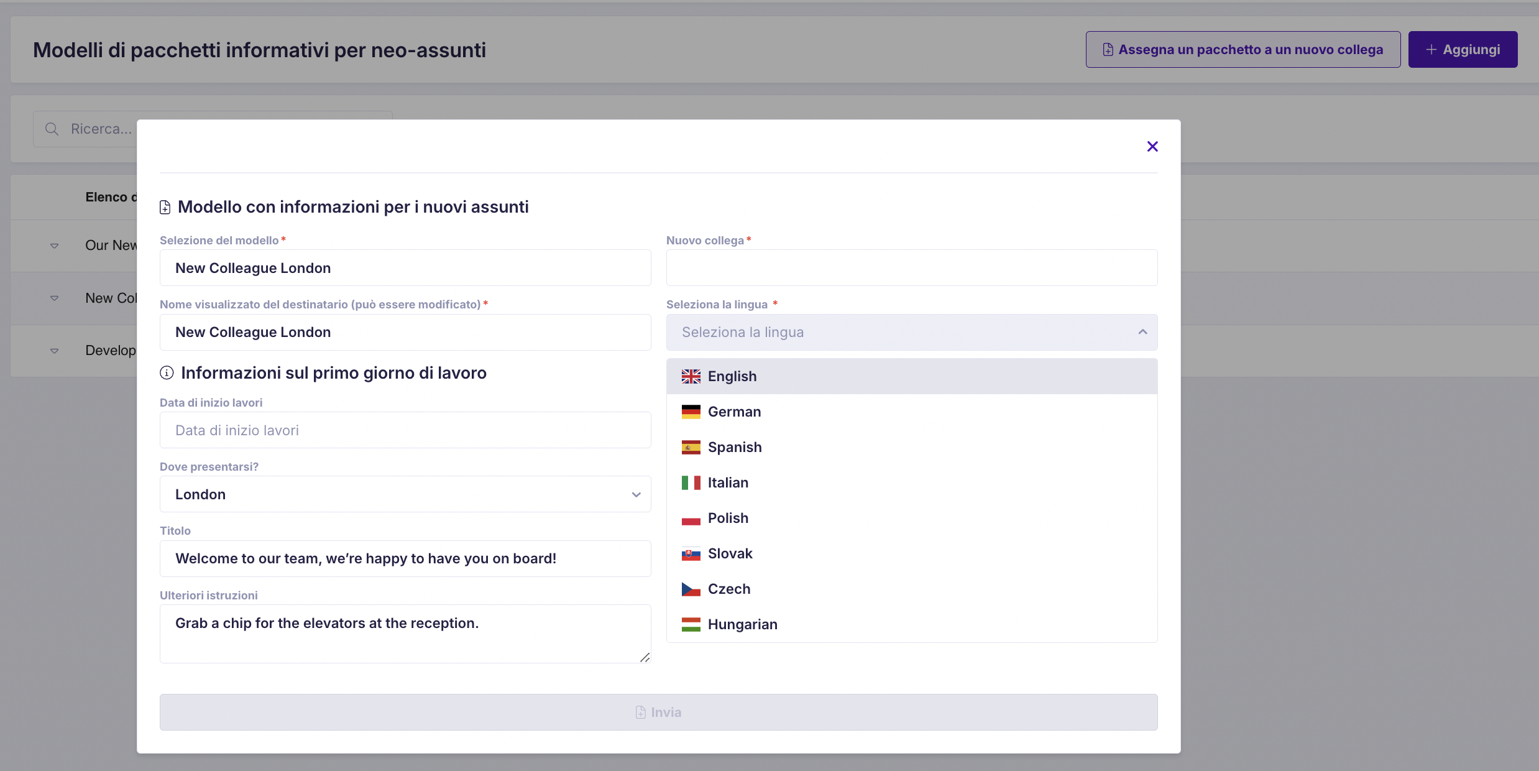The image size is (1539, 771).
Task: Choose Spanish from the language list
Action: point(912,447)
